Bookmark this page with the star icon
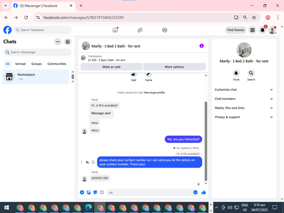The image size is (284, 213). [254, 18]
